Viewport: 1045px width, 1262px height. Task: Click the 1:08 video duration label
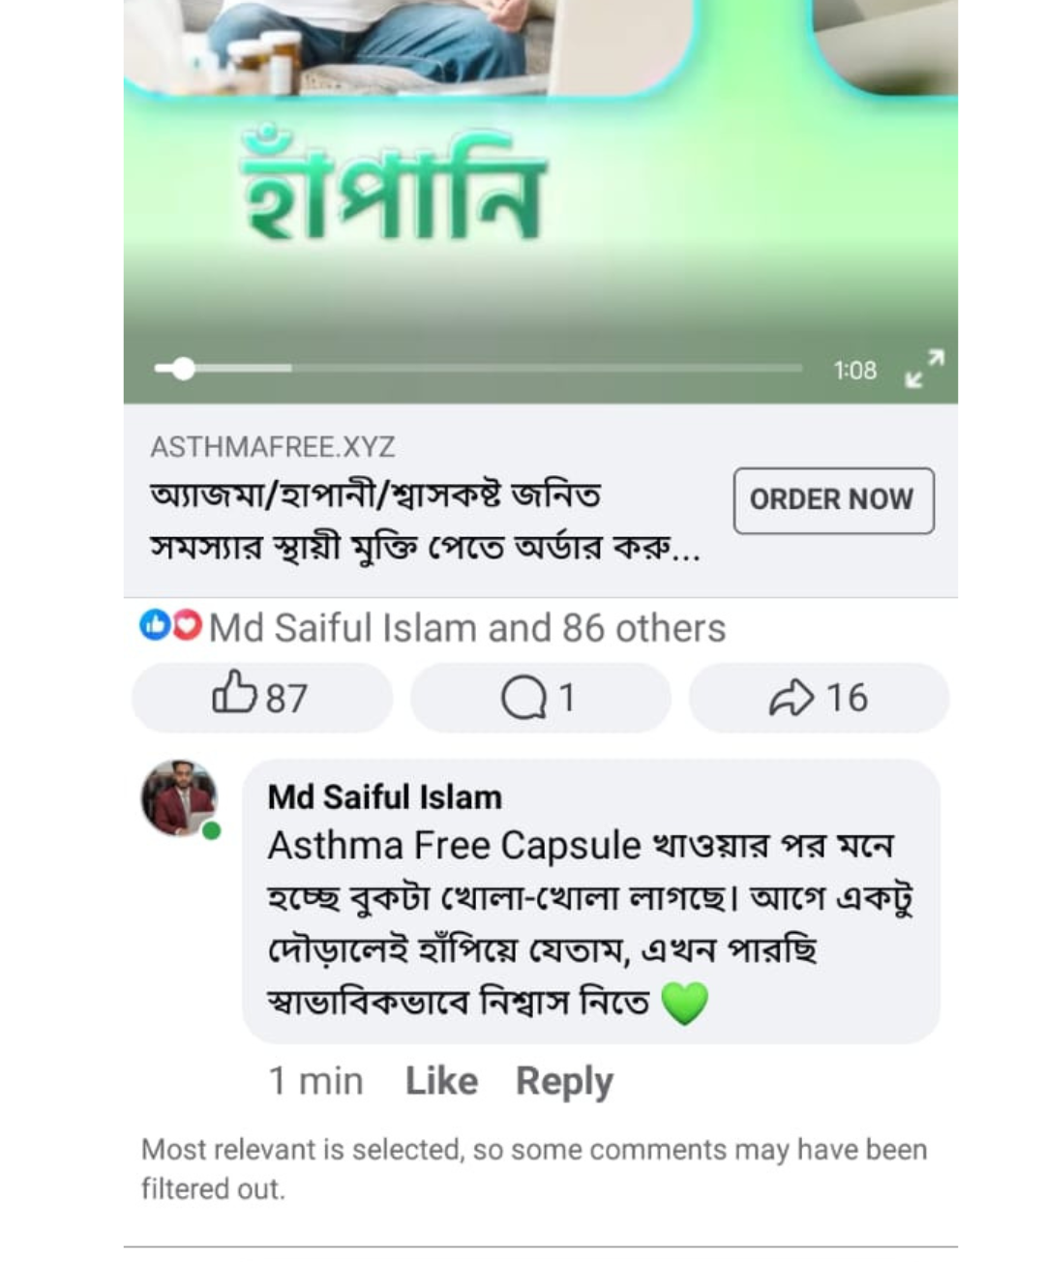pos(854,371)
